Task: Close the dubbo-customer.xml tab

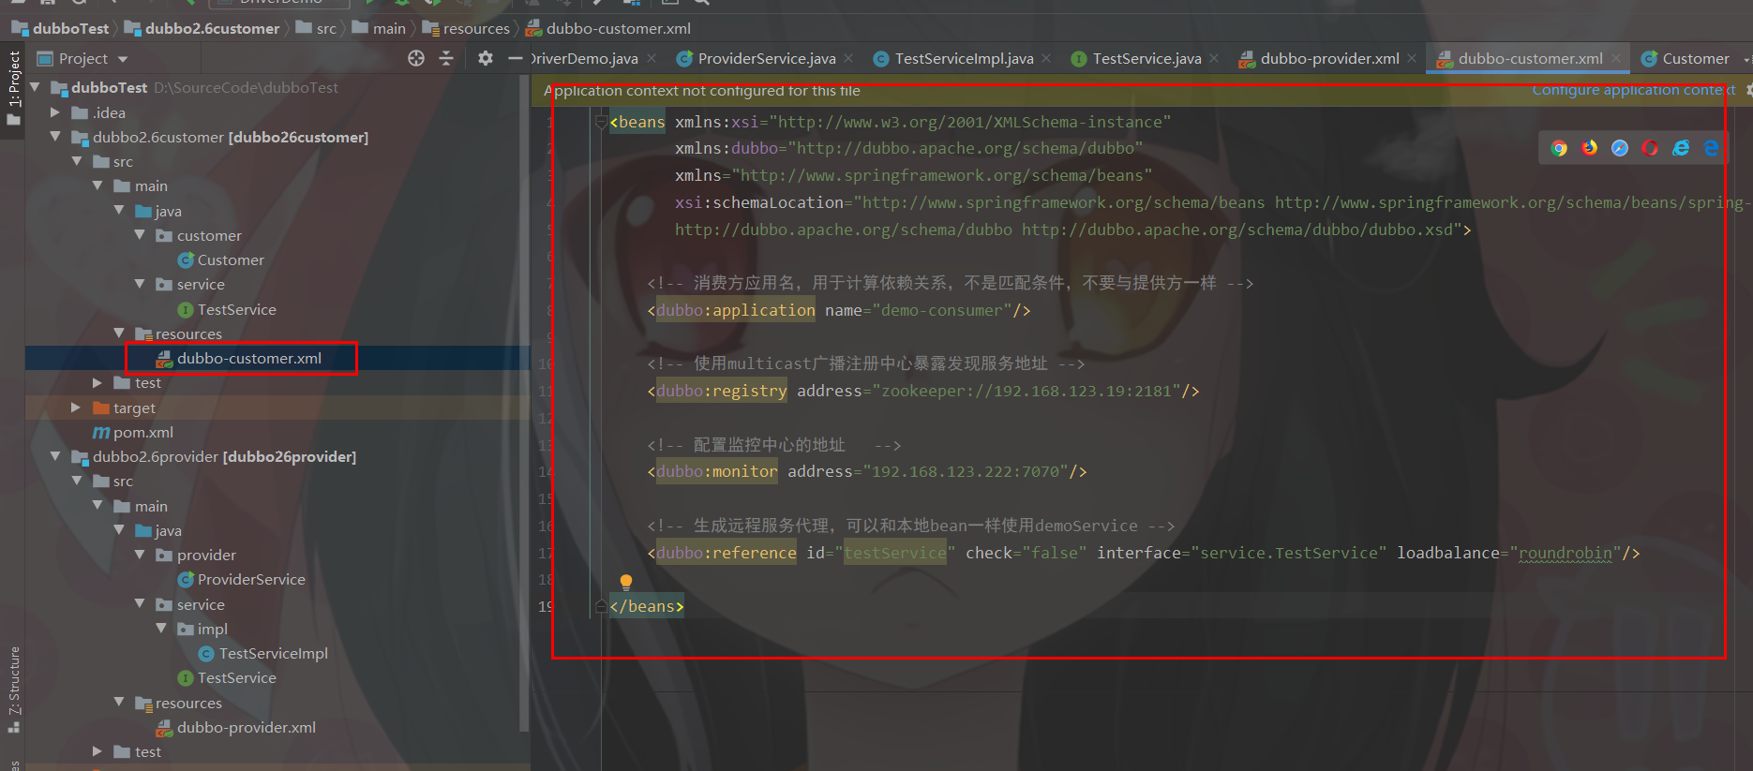Action: 1616,58
